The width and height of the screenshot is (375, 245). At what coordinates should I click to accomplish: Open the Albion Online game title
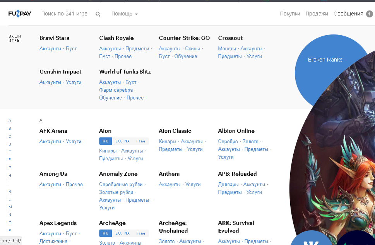point(236,131)
